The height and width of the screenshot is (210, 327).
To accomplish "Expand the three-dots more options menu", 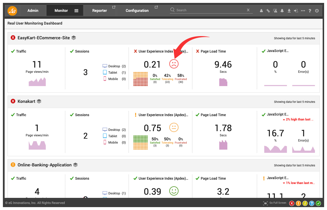I will [303, 11].
